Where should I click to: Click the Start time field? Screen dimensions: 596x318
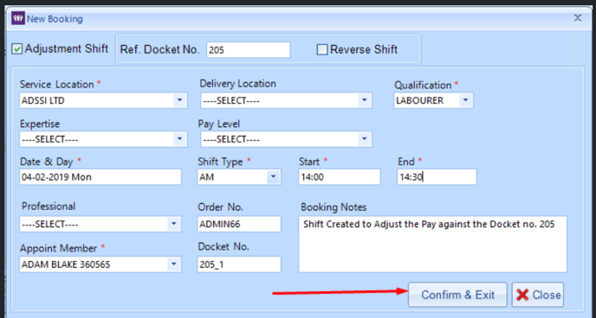pos(340,177)
